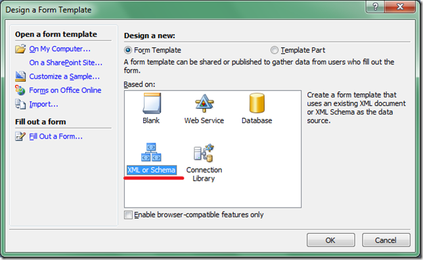Click the dialog Help question mark button

tap(375, 7)
